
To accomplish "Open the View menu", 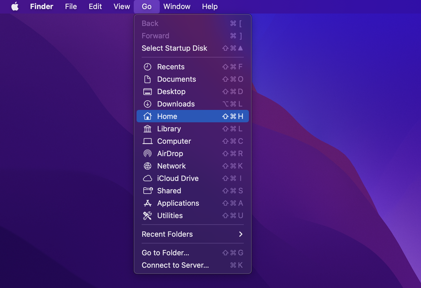I will (122, 6).
